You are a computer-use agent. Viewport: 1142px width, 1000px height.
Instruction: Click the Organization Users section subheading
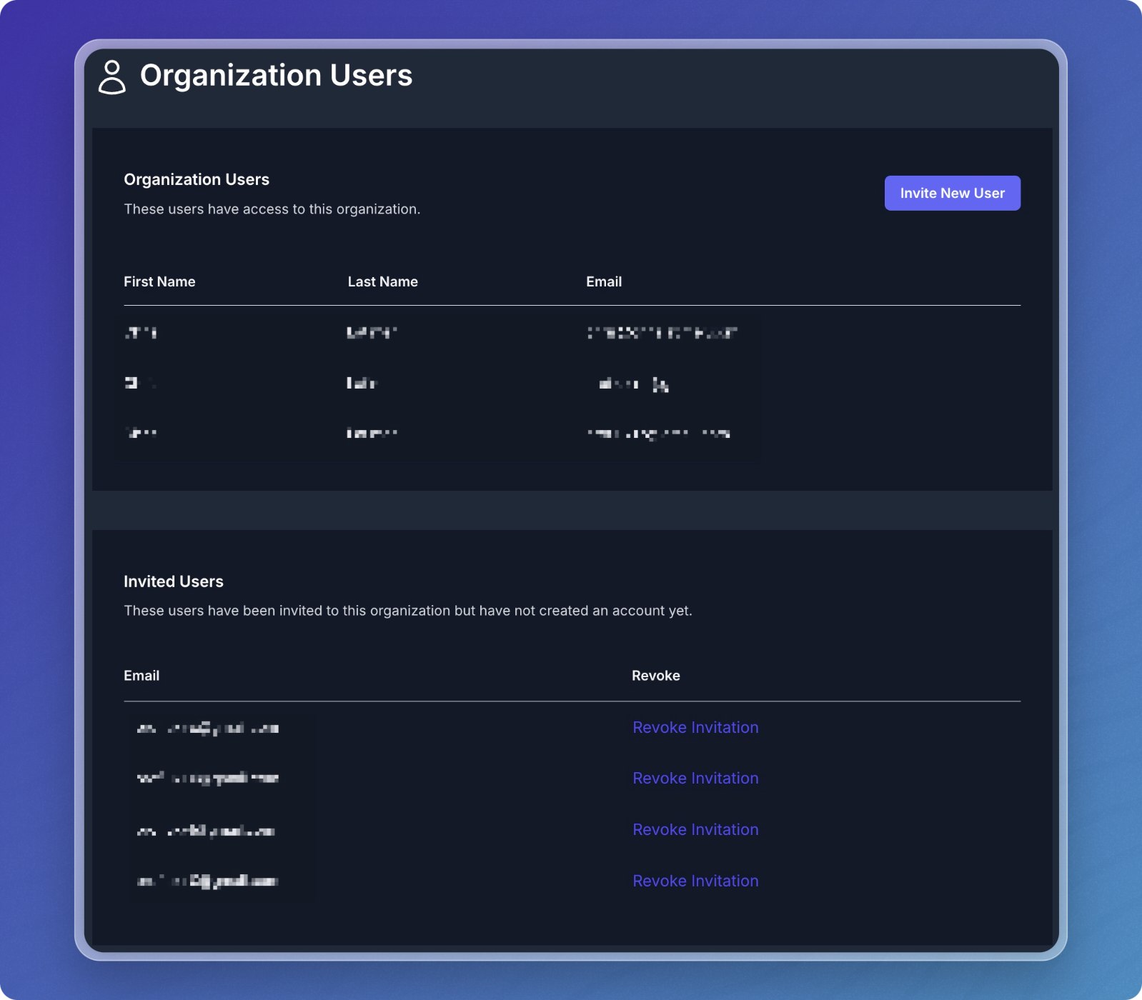pos(197,179)
